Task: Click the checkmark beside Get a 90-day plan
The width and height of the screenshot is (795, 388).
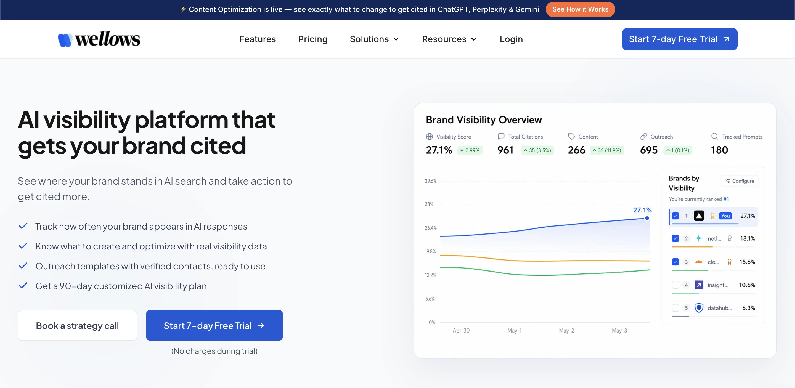Action: click(23, 285)
